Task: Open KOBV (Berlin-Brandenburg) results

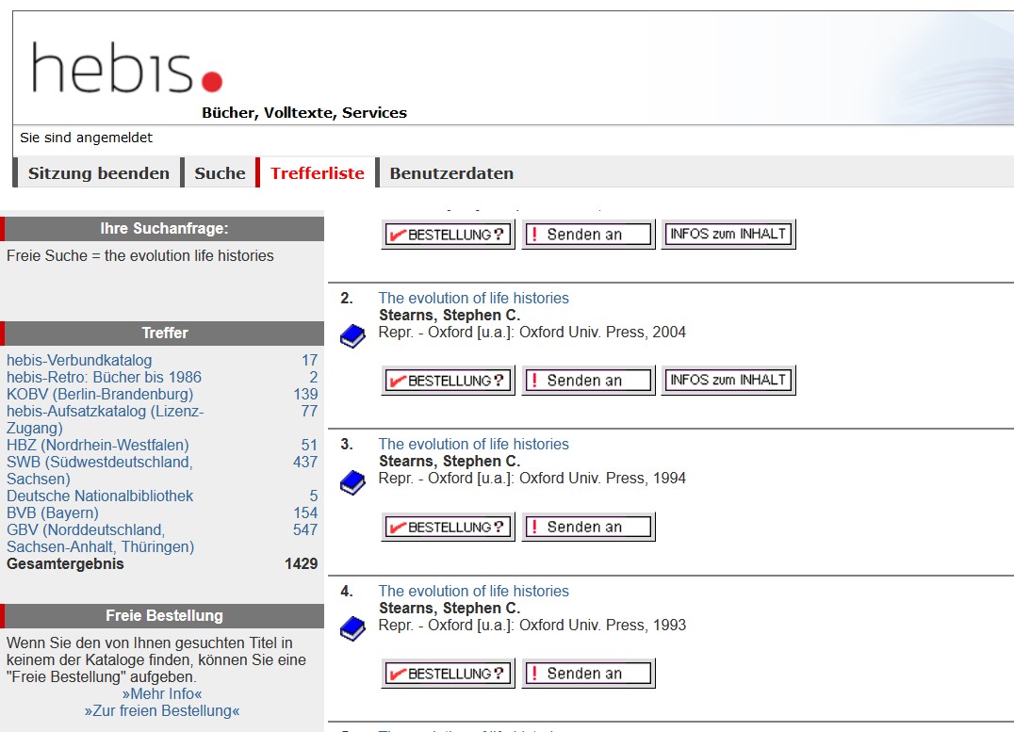Action: coord(100,394)
